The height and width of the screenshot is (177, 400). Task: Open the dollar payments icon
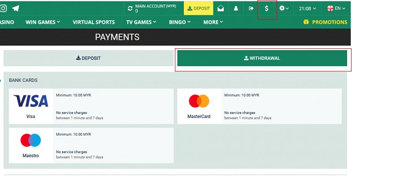[266, 8]
